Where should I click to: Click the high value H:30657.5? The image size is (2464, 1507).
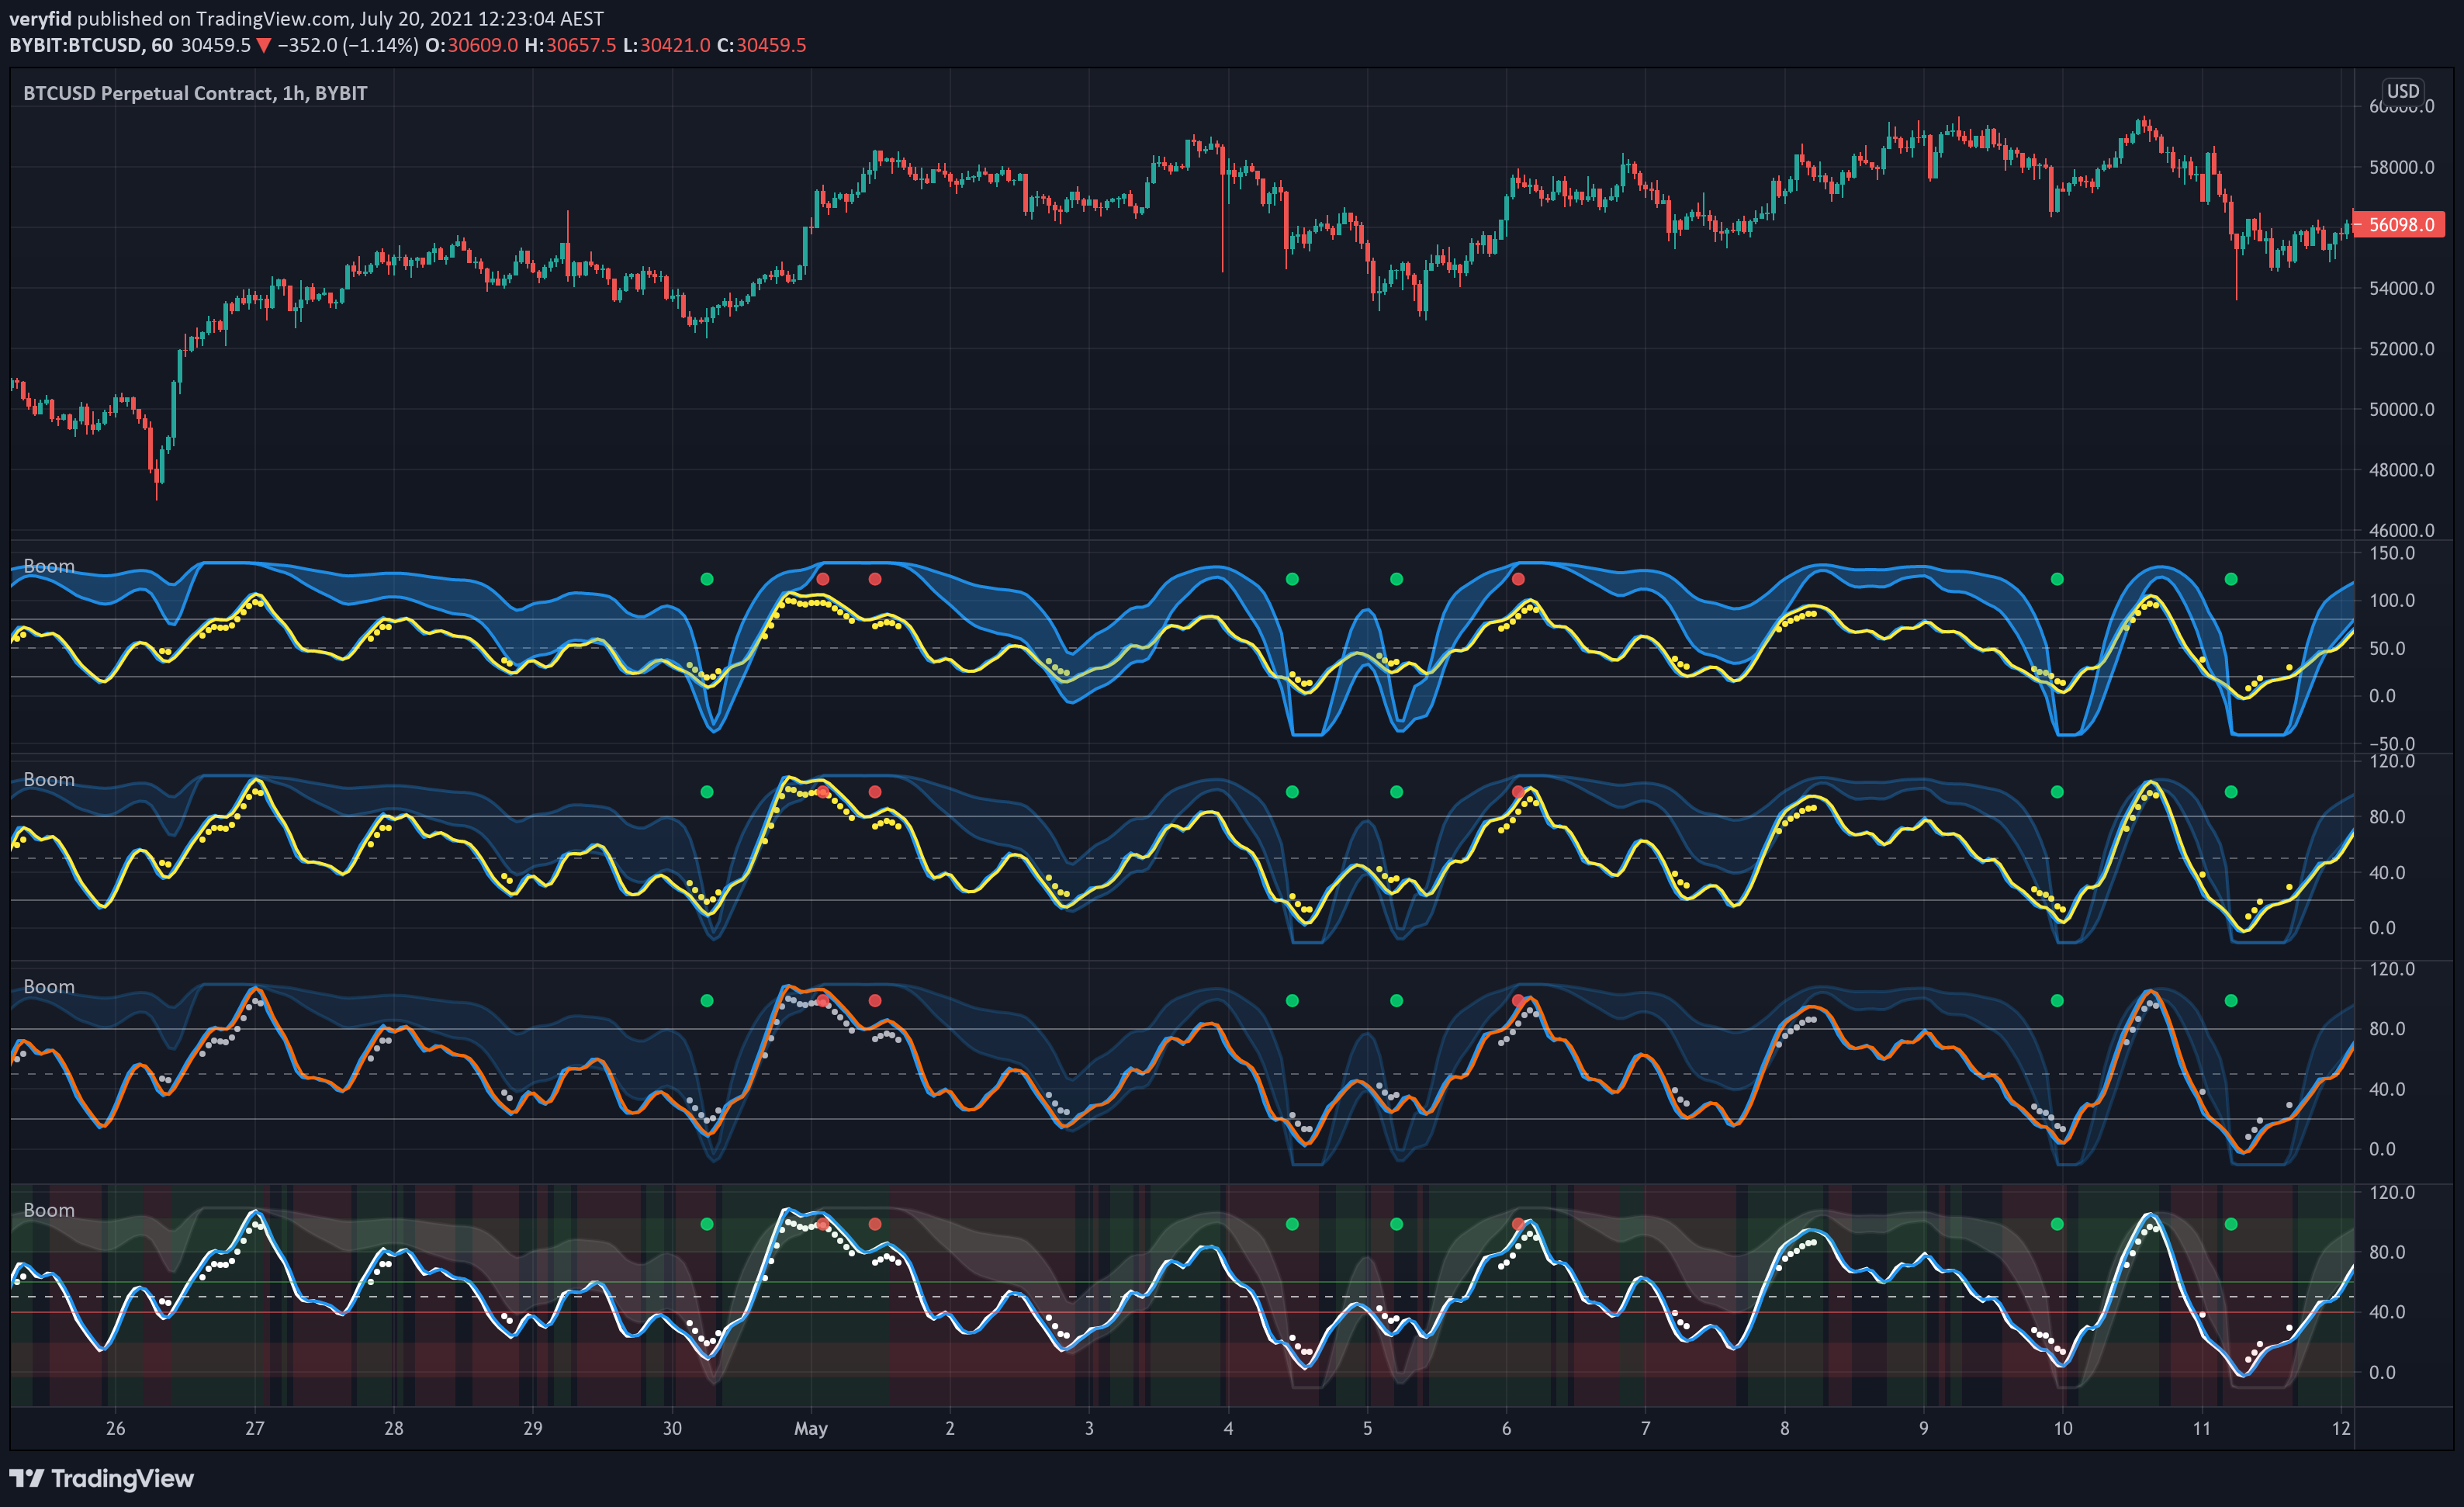(x=570, y=45)
